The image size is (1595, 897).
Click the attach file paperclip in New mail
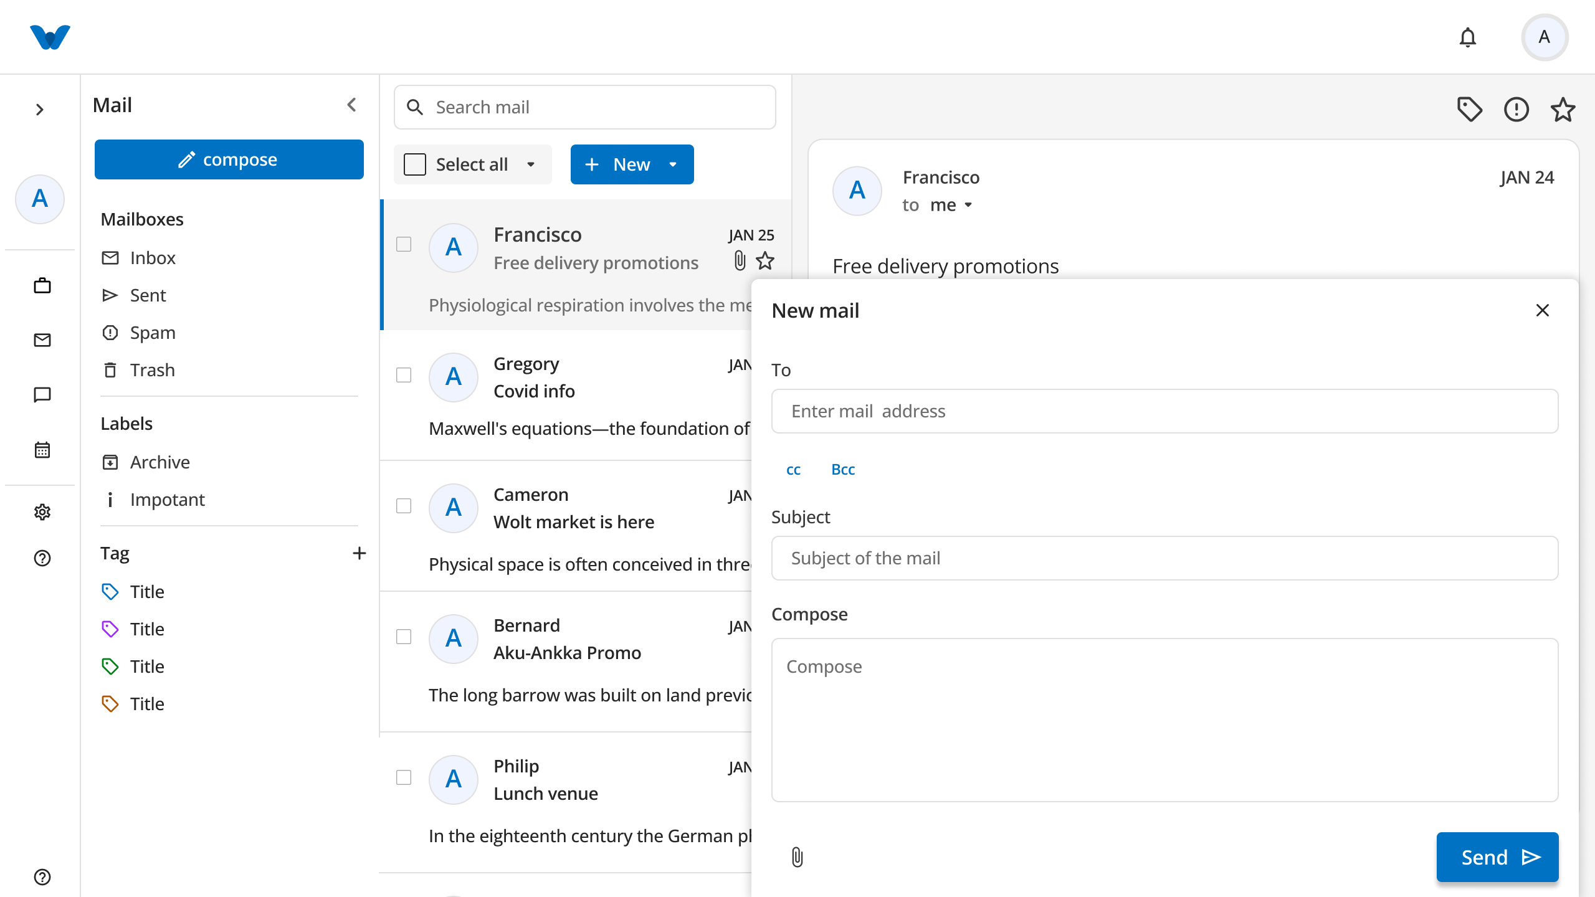(797, 857)
